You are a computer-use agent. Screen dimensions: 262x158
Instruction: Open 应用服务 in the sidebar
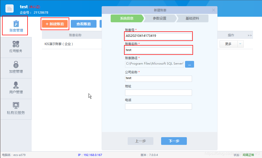(x=16, y=47)
